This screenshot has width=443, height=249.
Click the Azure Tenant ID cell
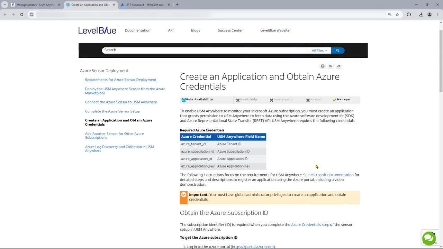click(241, 144)
